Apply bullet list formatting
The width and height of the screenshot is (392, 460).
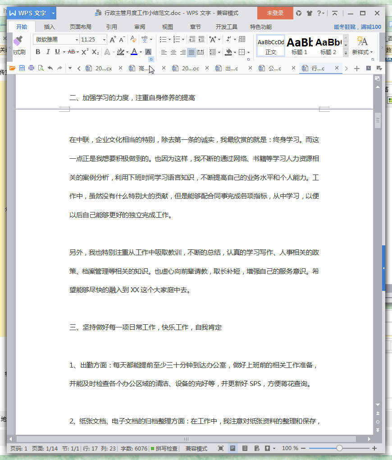(x=163, y=39)
